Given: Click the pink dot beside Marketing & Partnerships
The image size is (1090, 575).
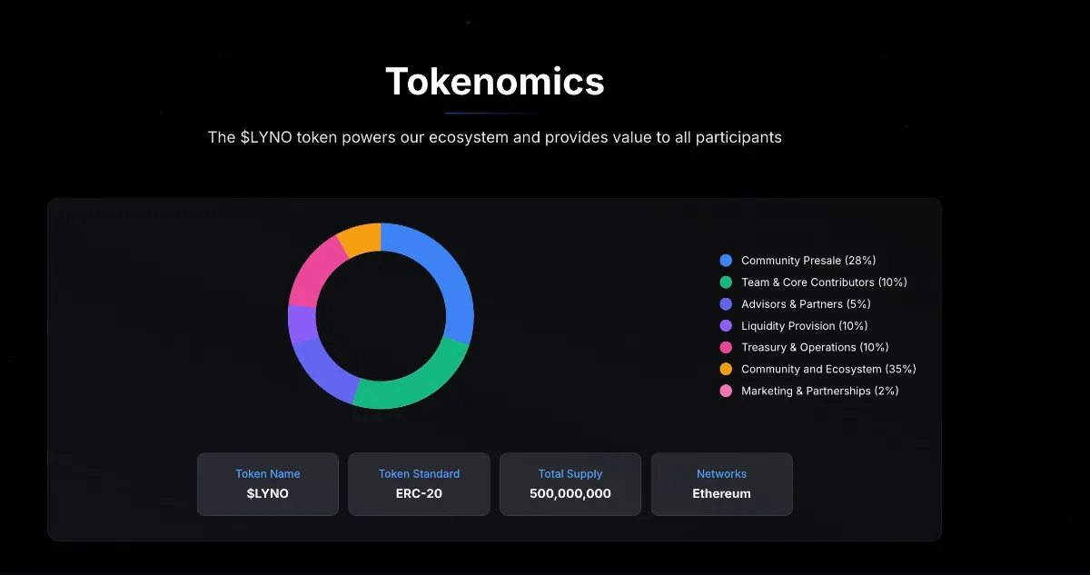Looking at the screenshot, I should click(x=726, y=391).
